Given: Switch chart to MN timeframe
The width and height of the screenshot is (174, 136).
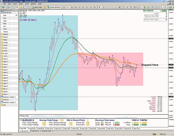Looking at the screenshot, I should click(x=95, y=7).
